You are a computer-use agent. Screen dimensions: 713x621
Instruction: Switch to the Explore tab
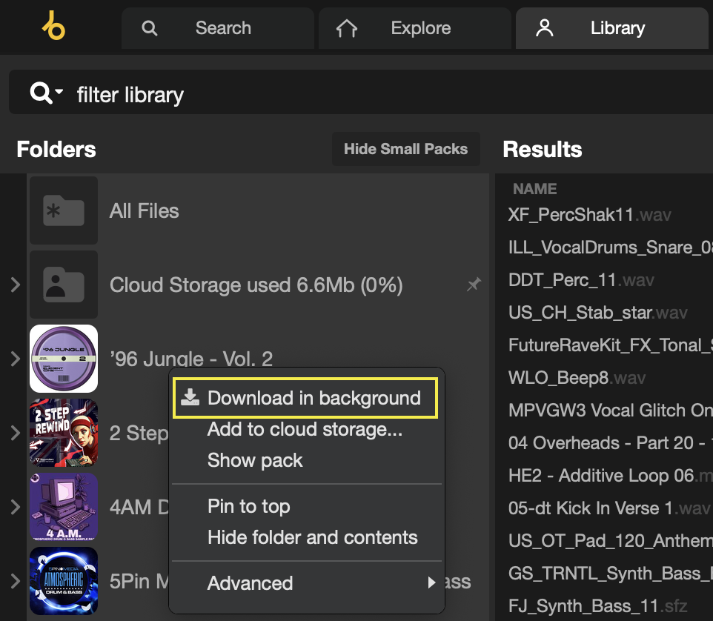pos(415,28)
